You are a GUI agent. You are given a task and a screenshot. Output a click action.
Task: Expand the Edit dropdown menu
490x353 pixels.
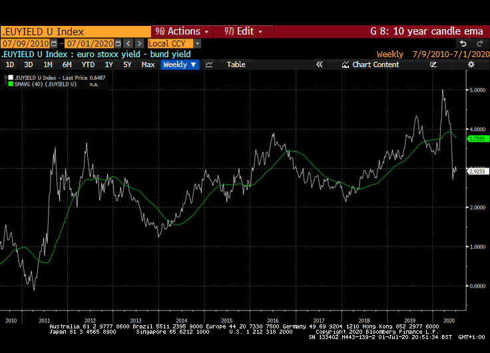tap(243, 31)
